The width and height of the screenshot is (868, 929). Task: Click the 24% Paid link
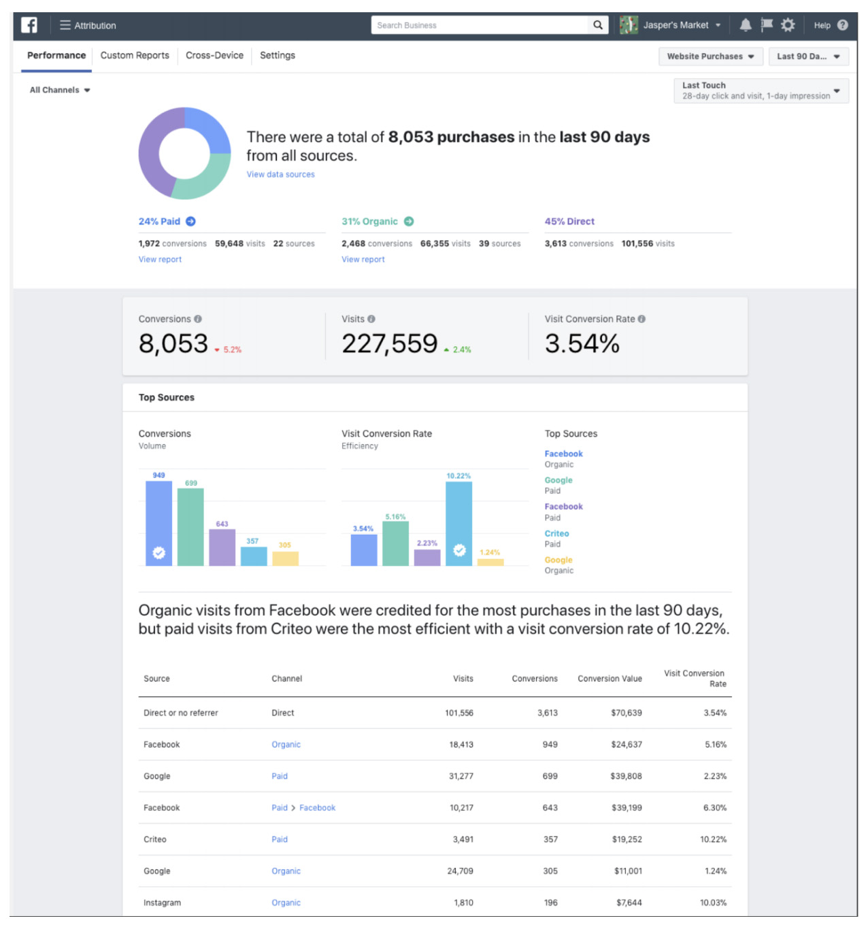159,221
